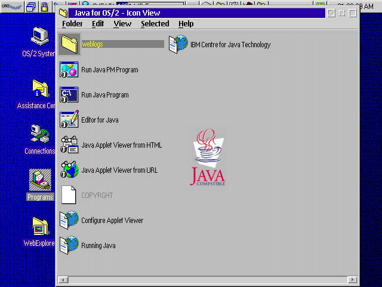The image size is (382, 287).
Task: Select Java Applet Viewer from HTML icon
Action: click(x=69, y=145)
